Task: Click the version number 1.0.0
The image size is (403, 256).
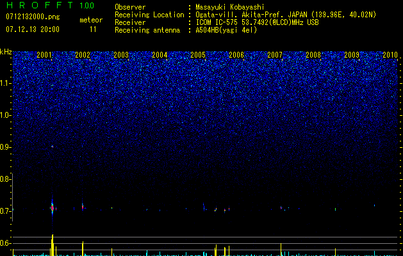Action: click(87, 6)
